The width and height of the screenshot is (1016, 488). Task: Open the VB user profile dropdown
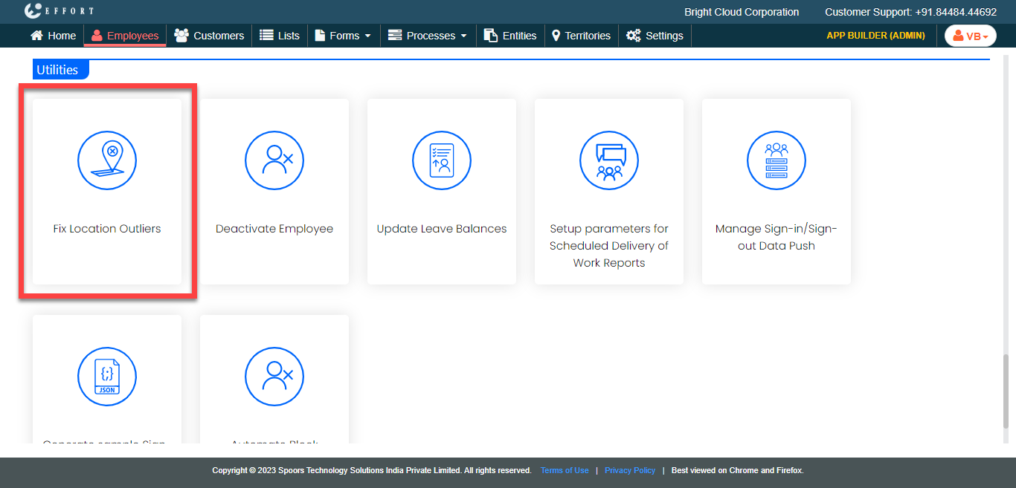coord(970,36)
